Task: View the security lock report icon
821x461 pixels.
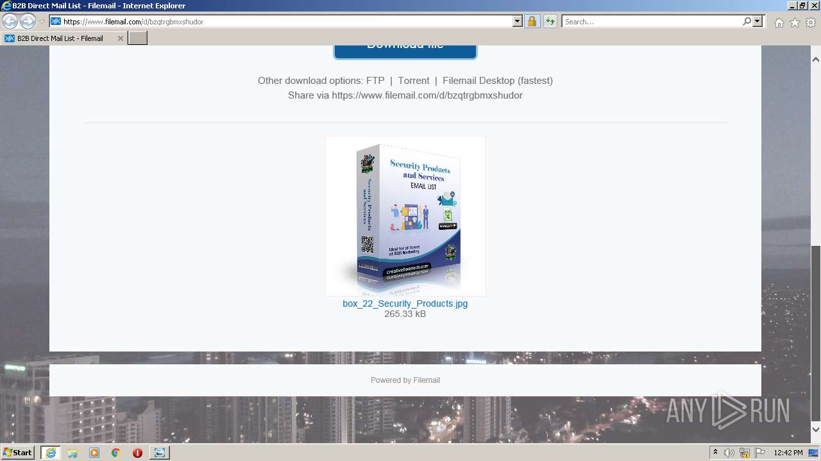Action: [x=532, y=21]
